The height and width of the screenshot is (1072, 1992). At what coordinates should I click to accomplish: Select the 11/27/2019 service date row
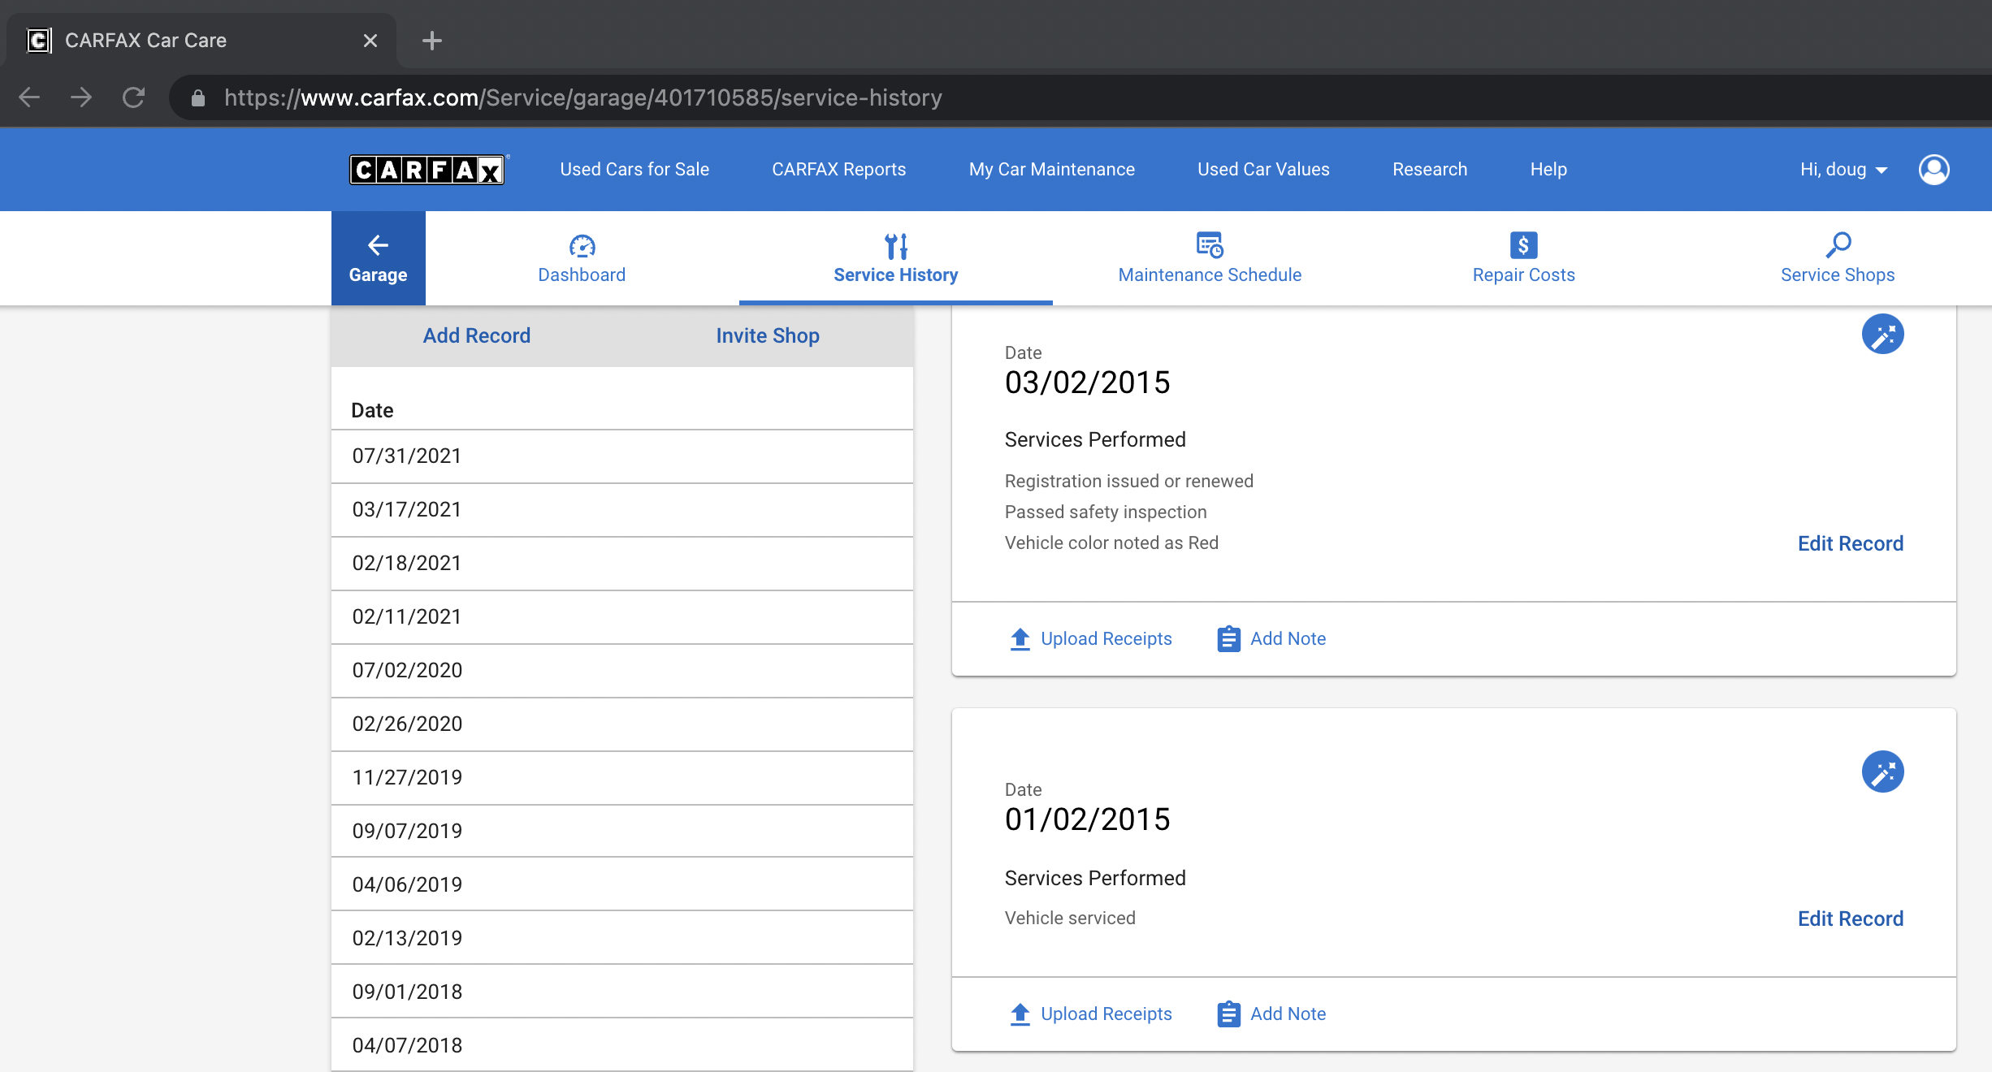(x=622, y=778)
